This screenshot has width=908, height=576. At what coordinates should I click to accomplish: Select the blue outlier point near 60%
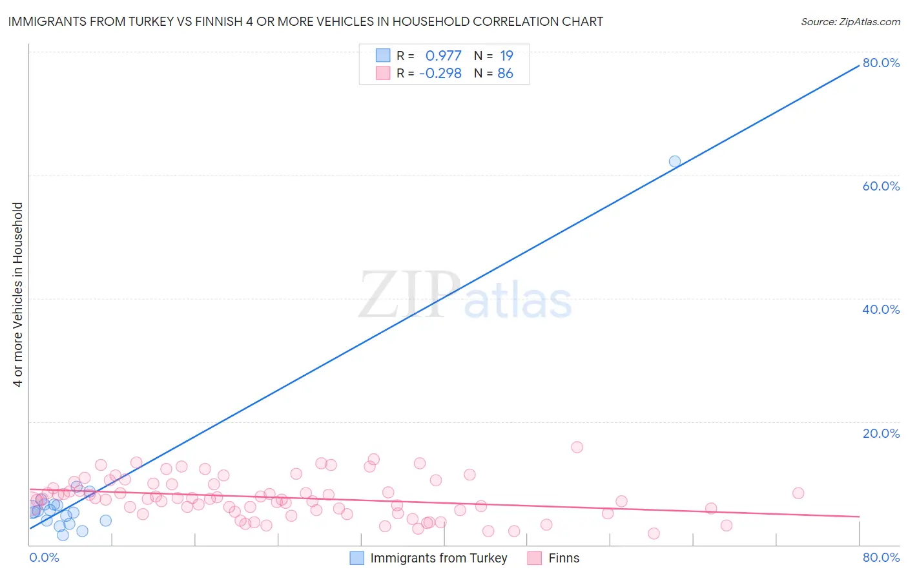[674, 161]
